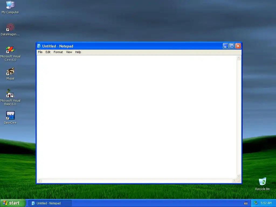Maximize the Notepad window
276x207 pixels.
(x=232, y=46)
